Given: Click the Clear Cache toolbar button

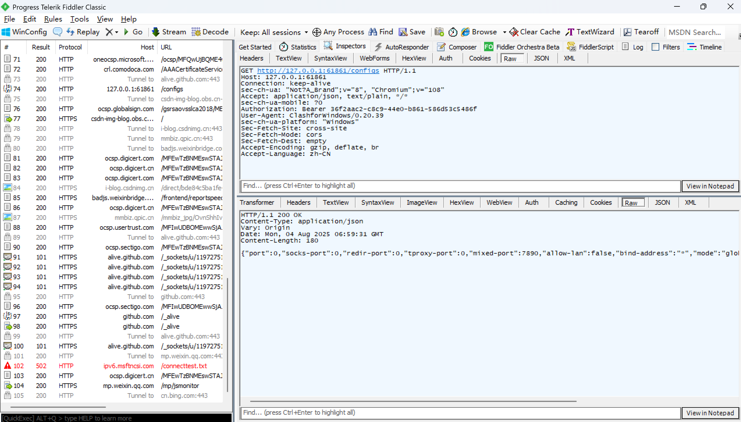Looking at the screenshot, I should tap(535, 32).
